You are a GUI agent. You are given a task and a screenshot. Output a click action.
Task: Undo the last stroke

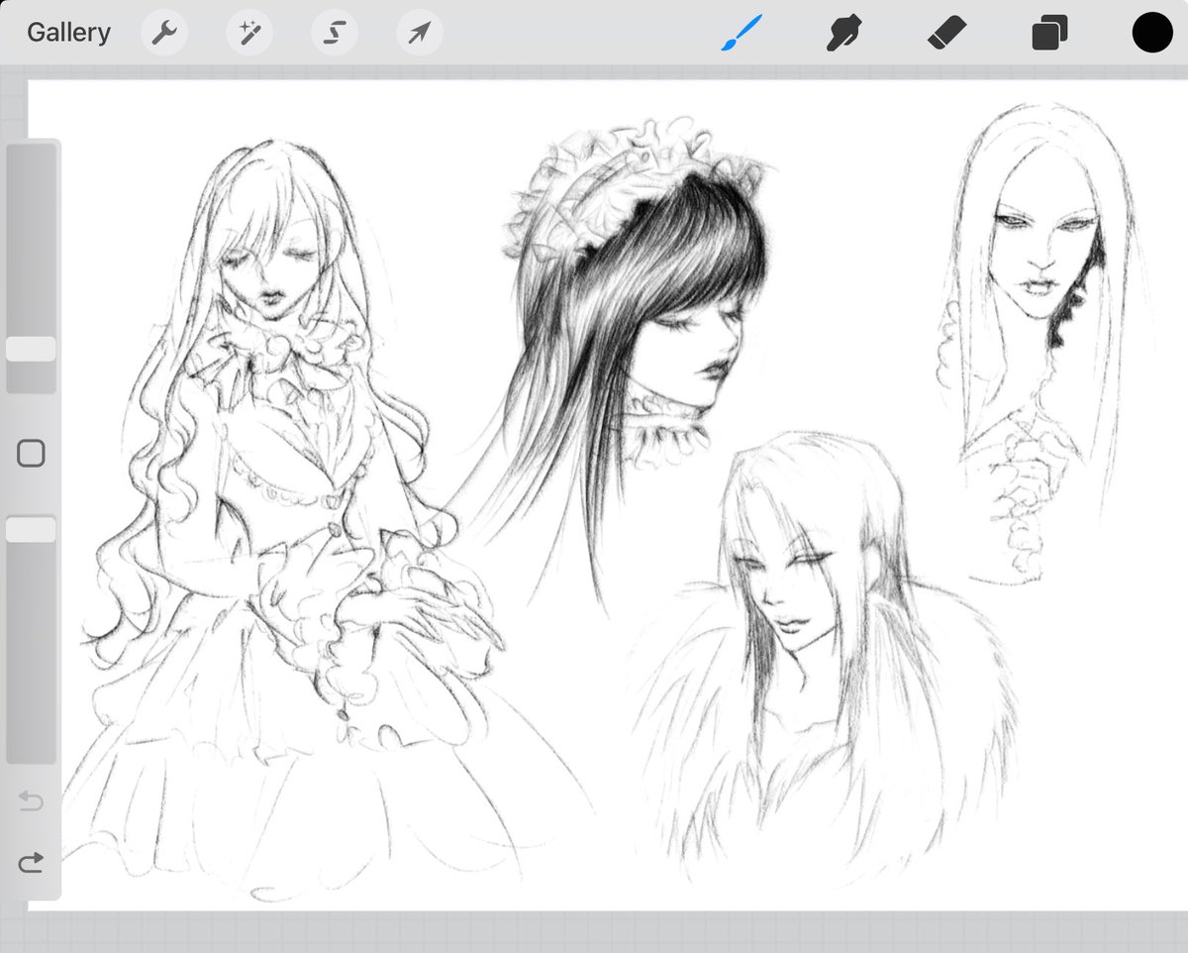[x=31, y=800]
